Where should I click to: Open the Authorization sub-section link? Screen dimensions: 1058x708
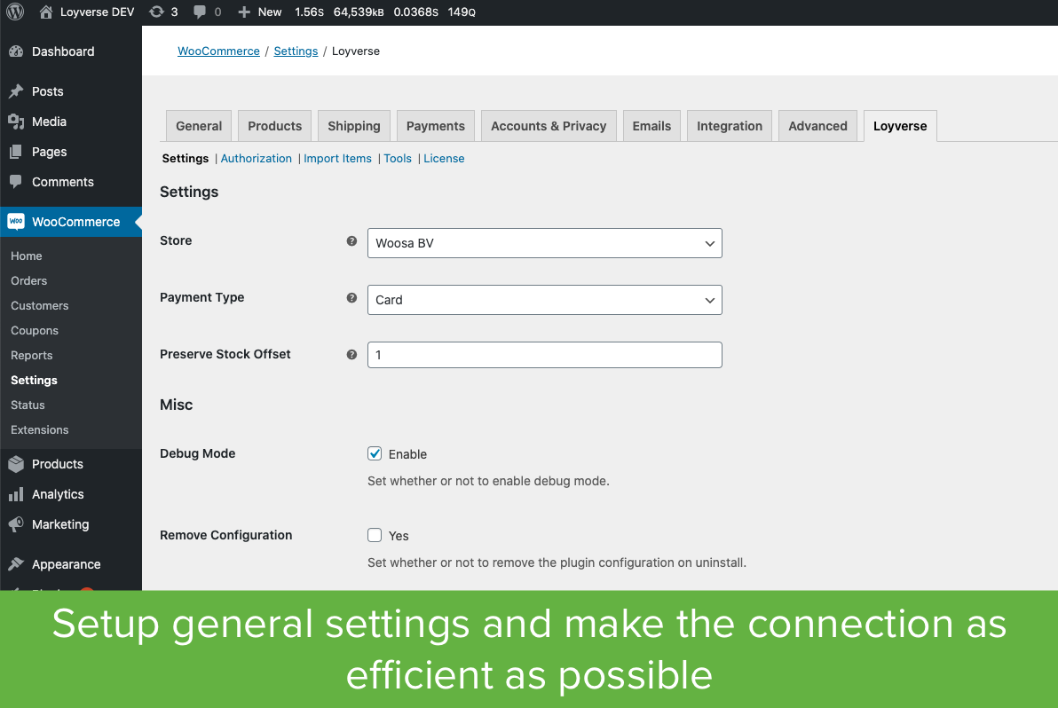tap(257, 159)
